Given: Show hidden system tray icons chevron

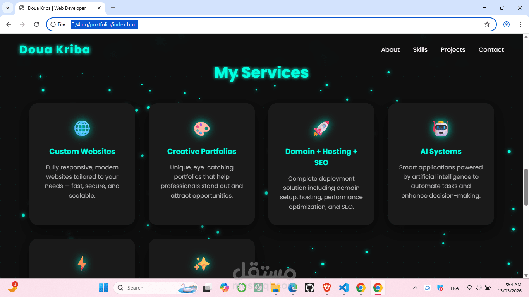Looking at the screenshot, I should pyautogui.click(x=415, y=288).
